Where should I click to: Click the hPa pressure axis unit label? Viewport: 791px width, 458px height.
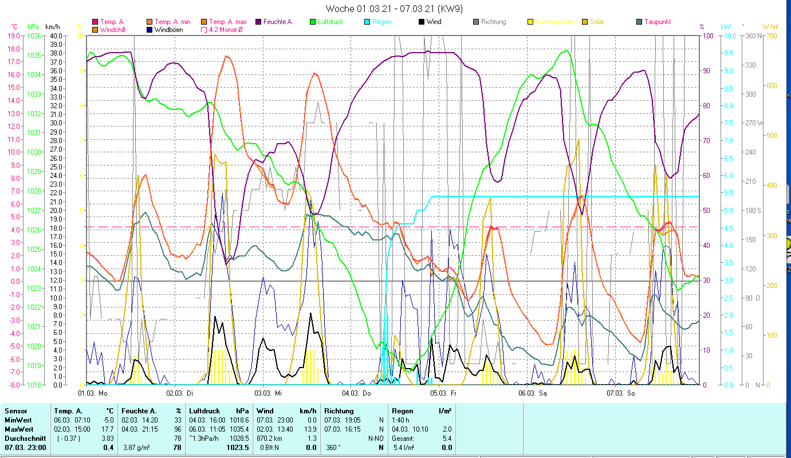click(x=33, y=27)
